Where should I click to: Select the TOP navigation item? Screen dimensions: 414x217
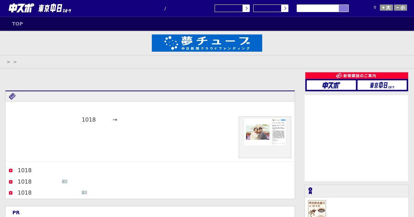point(18,24)
